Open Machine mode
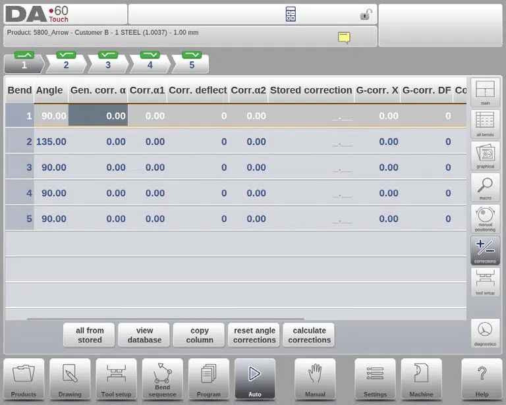Screen dimensions: 506x405 pyautogui.click(x=421, y=379)
